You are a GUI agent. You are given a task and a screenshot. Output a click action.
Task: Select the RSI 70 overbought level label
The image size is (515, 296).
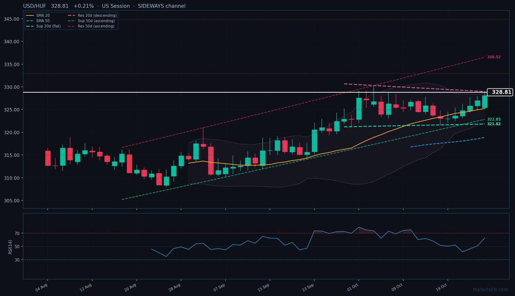17,233
